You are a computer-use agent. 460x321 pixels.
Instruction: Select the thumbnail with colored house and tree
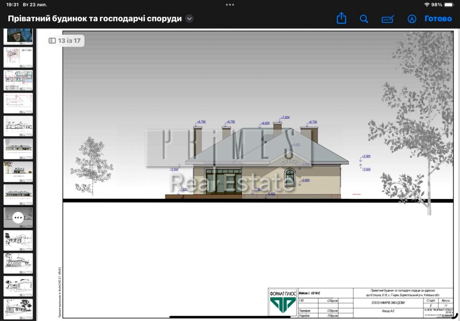point(18,171)
